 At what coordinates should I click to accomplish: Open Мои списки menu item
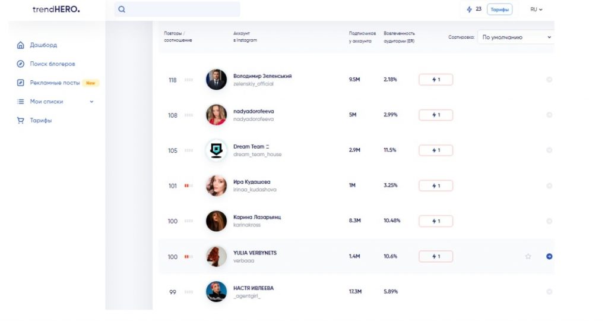[46, 101]
